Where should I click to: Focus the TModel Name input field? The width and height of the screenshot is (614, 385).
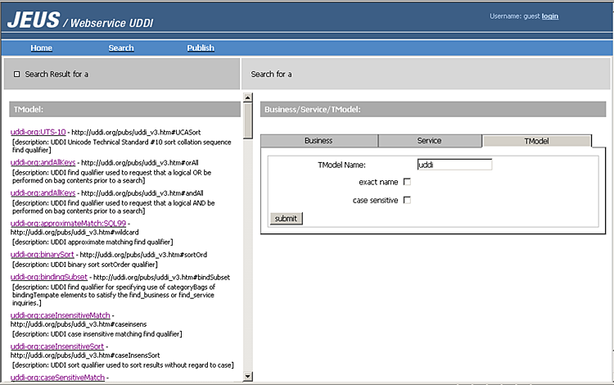tap(454, 165)
